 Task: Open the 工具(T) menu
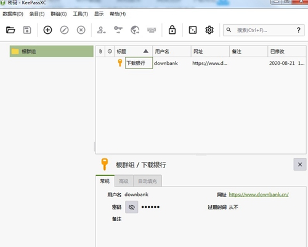pos(81,14)
